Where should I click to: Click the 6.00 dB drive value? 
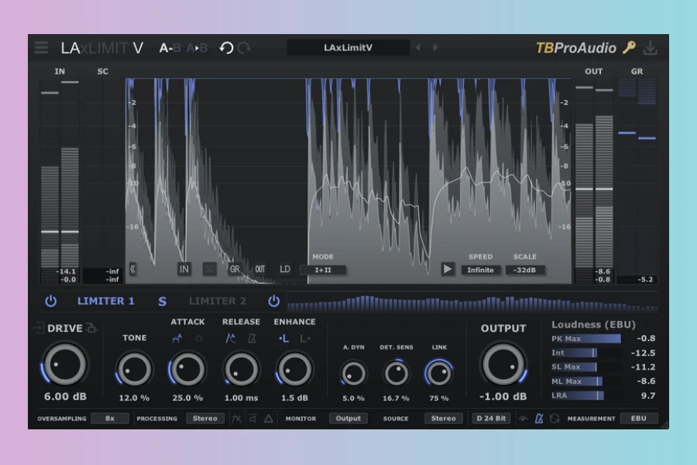point(65,397)
